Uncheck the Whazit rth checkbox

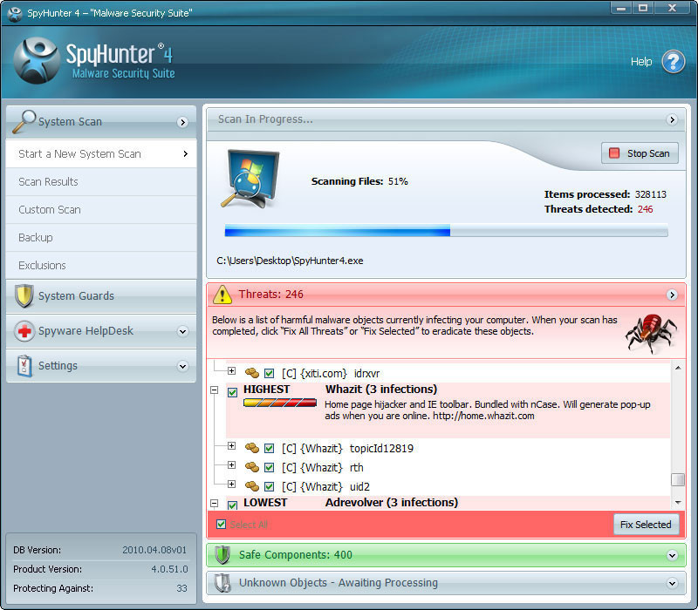coord(269,467)
